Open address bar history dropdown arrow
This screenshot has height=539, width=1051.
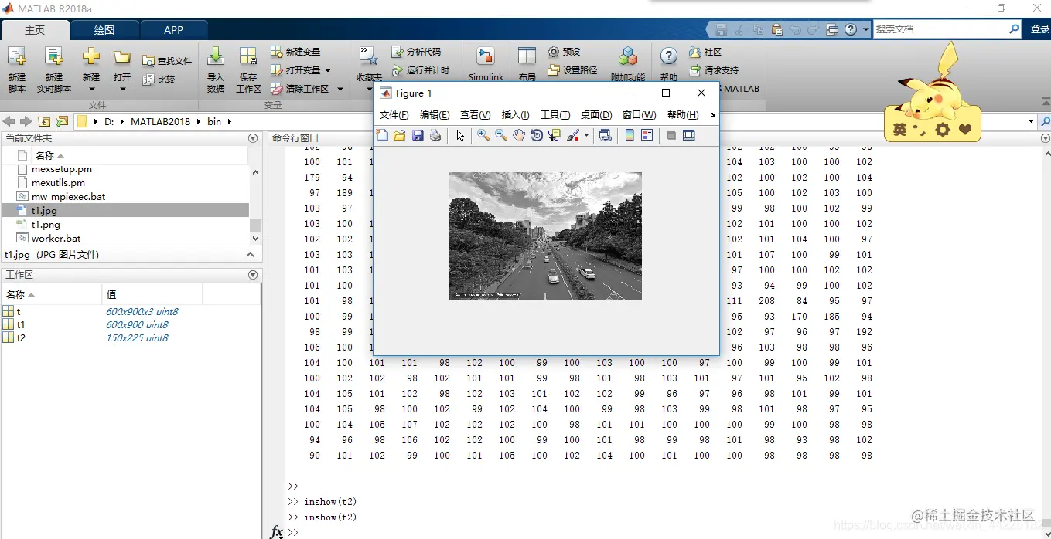(1031, 121)
